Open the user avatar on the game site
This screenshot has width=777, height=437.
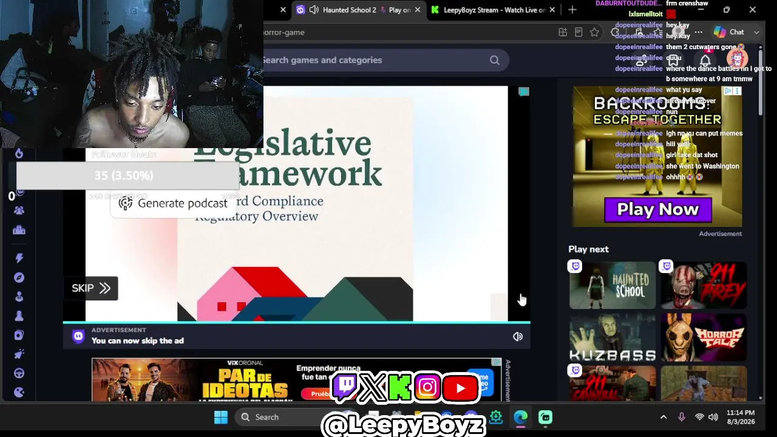[x=737, y=59]
